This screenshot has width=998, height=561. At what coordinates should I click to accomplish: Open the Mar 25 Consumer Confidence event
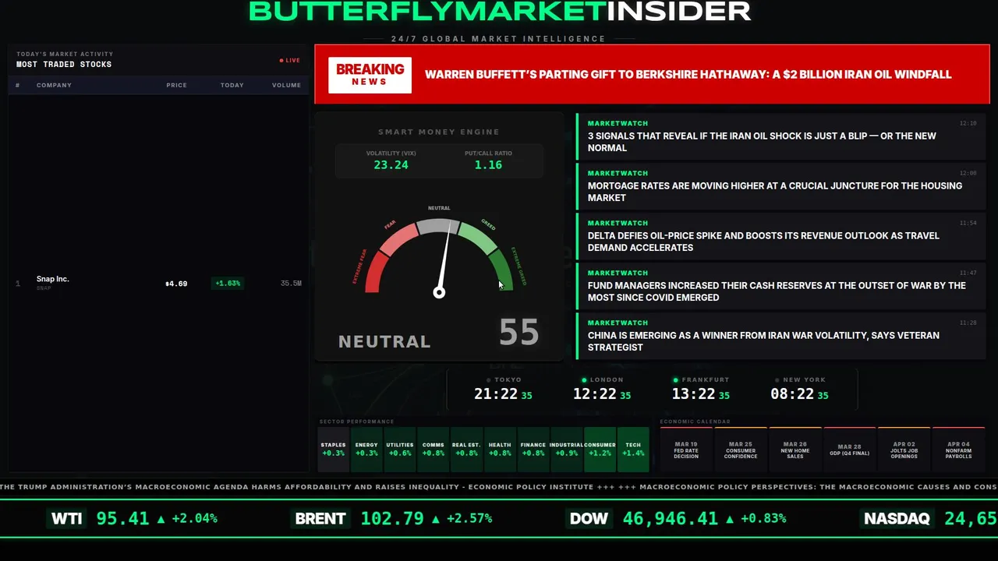pos(741,450)
